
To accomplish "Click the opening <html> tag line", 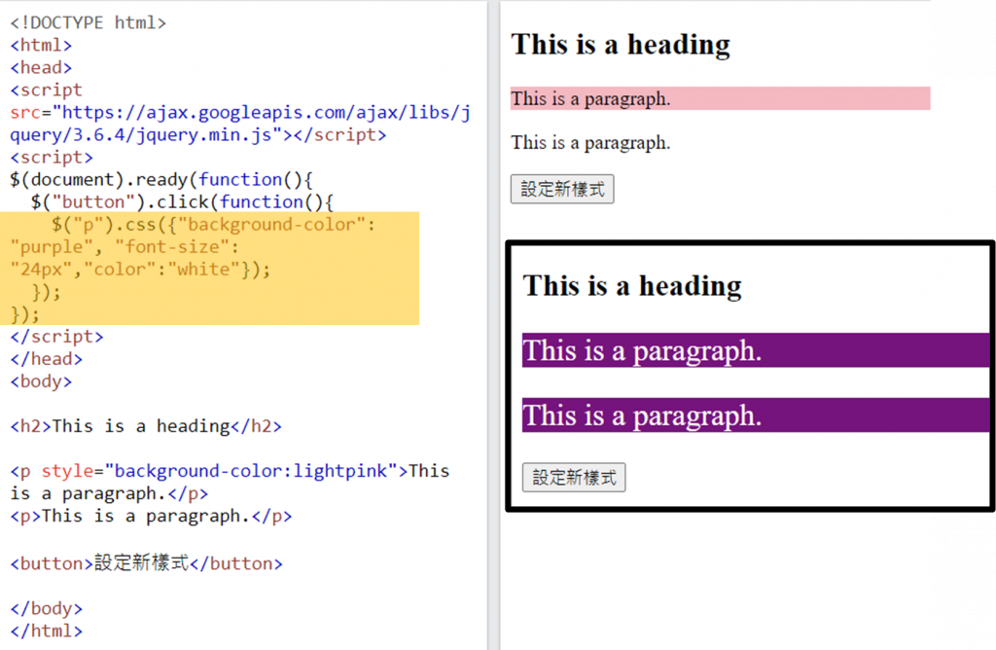I will pos(41,45).
